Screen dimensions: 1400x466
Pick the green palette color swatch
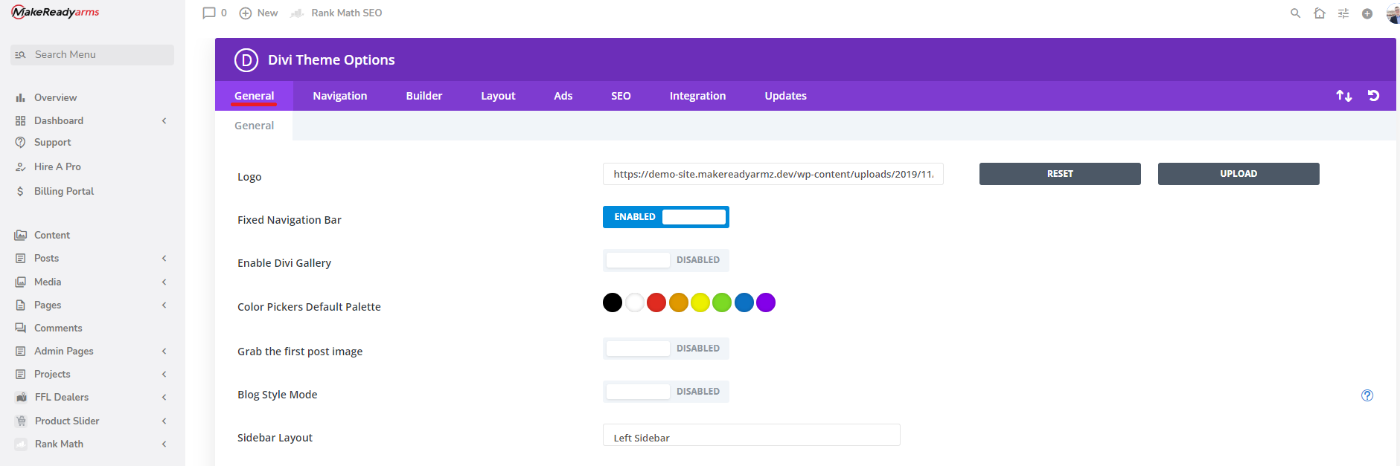coord(722,302)
